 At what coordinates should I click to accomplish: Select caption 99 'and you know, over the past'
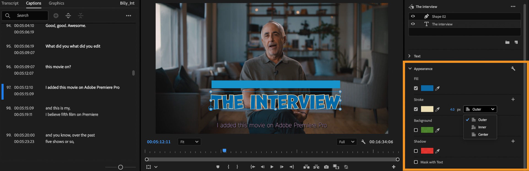70,135
